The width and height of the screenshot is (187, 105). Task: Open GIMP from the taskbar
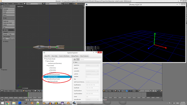(x=26, y=103)
